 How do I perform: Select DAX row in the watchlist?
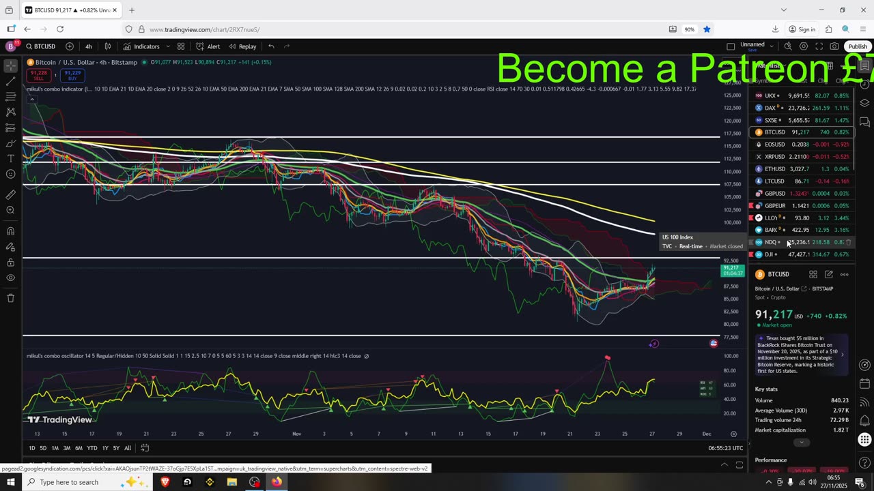[x=801, y=108]
